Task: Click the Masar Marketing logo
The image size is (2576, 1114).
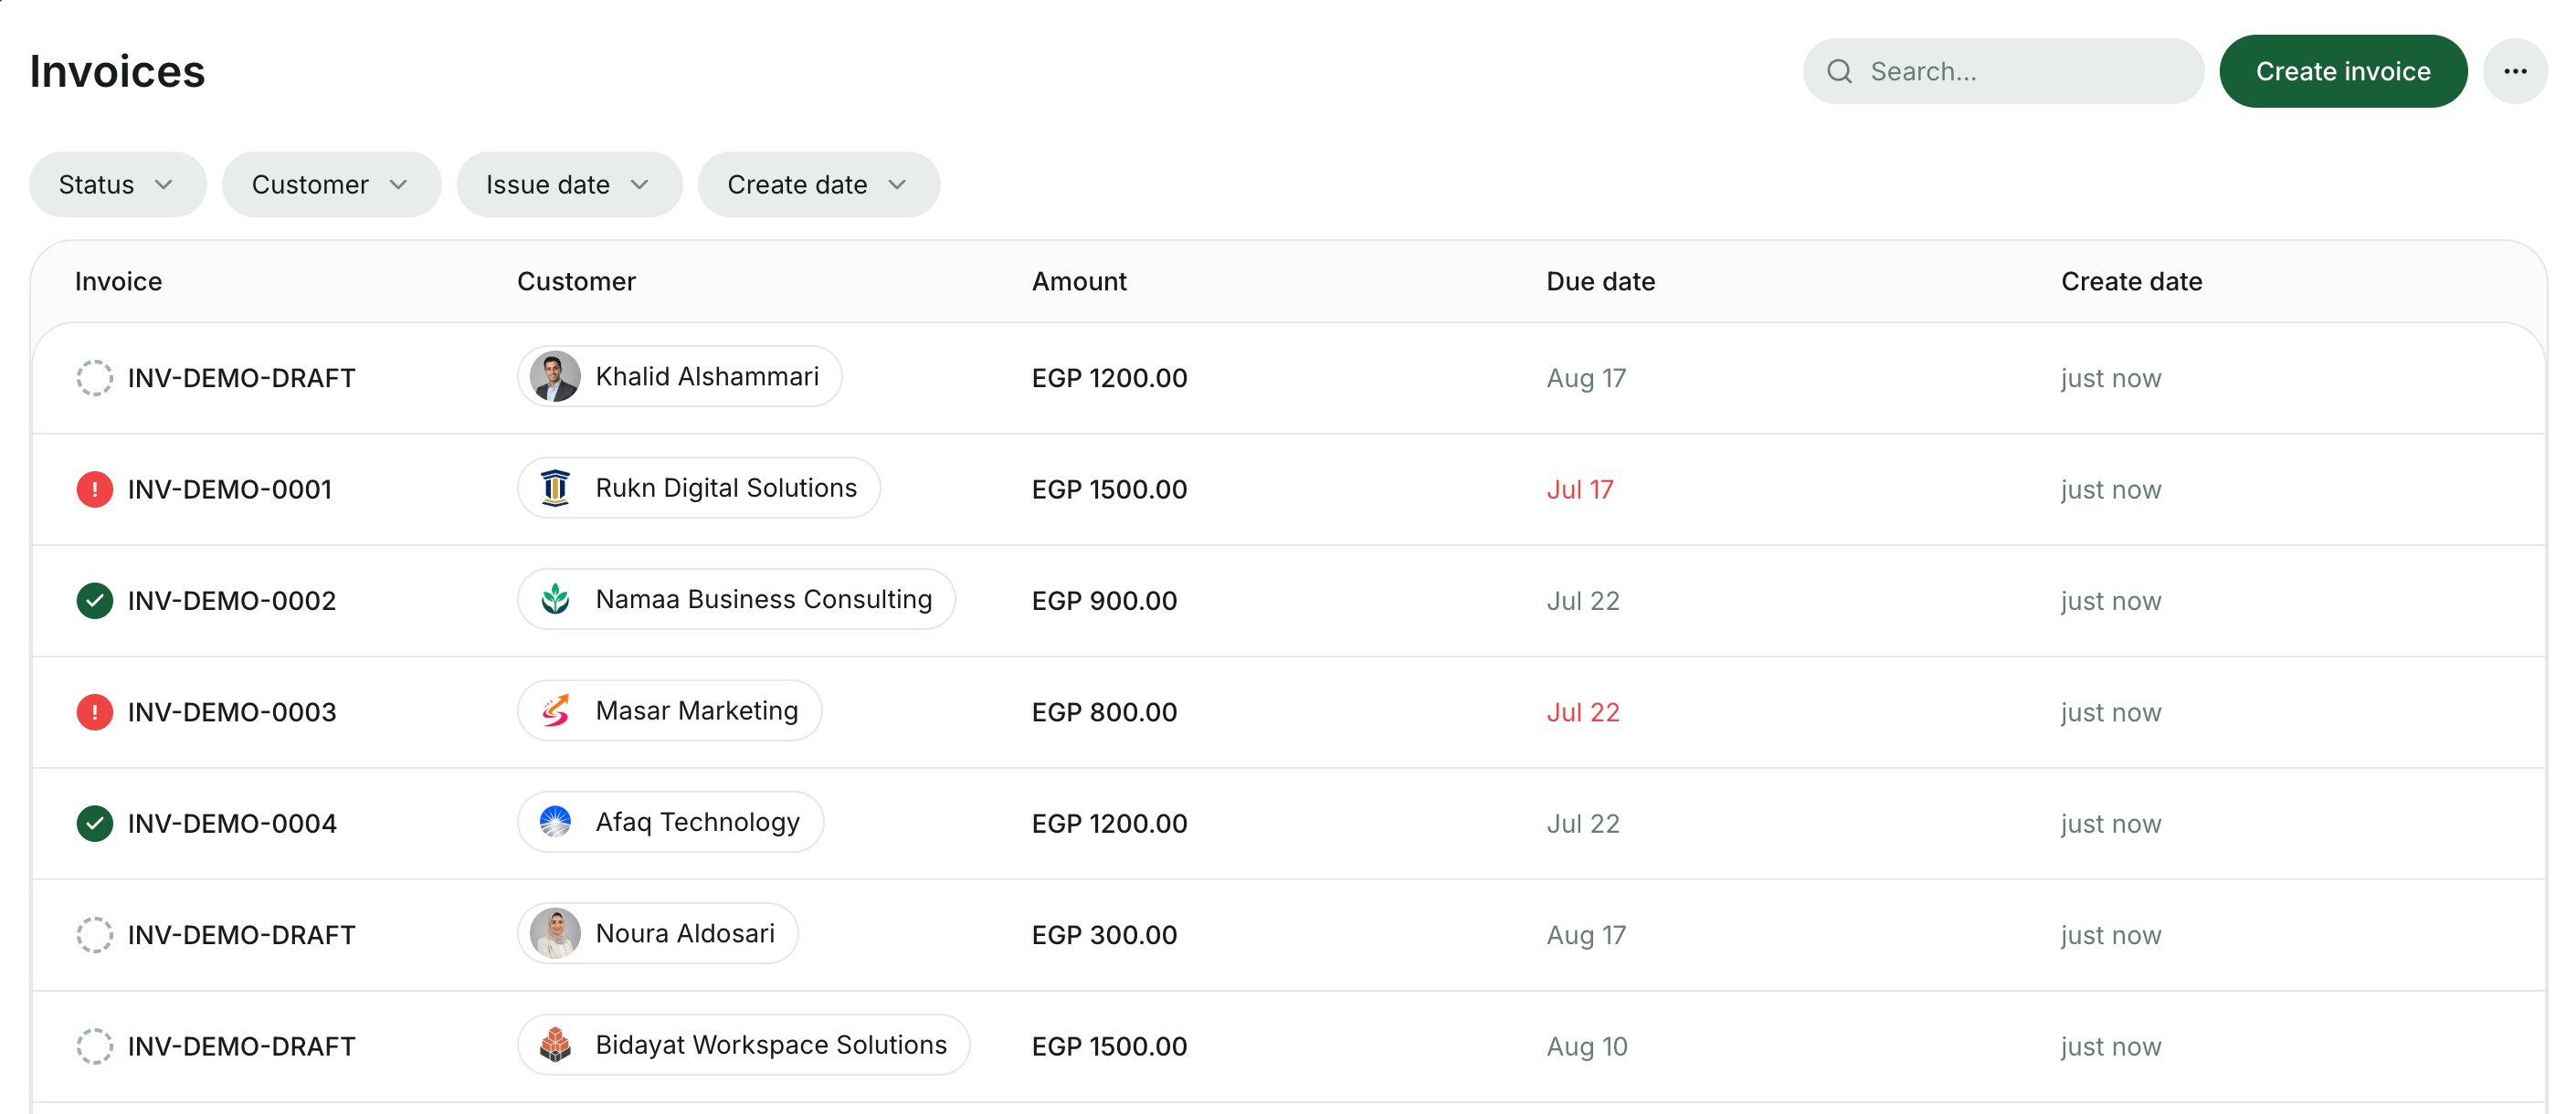Action: [x=555, y=710]
